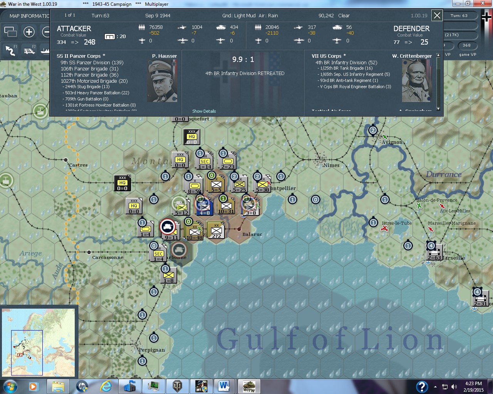Click the zoom in plus button
The height and width of the screenshot is (394, 493).
click(x=29, y=32)
